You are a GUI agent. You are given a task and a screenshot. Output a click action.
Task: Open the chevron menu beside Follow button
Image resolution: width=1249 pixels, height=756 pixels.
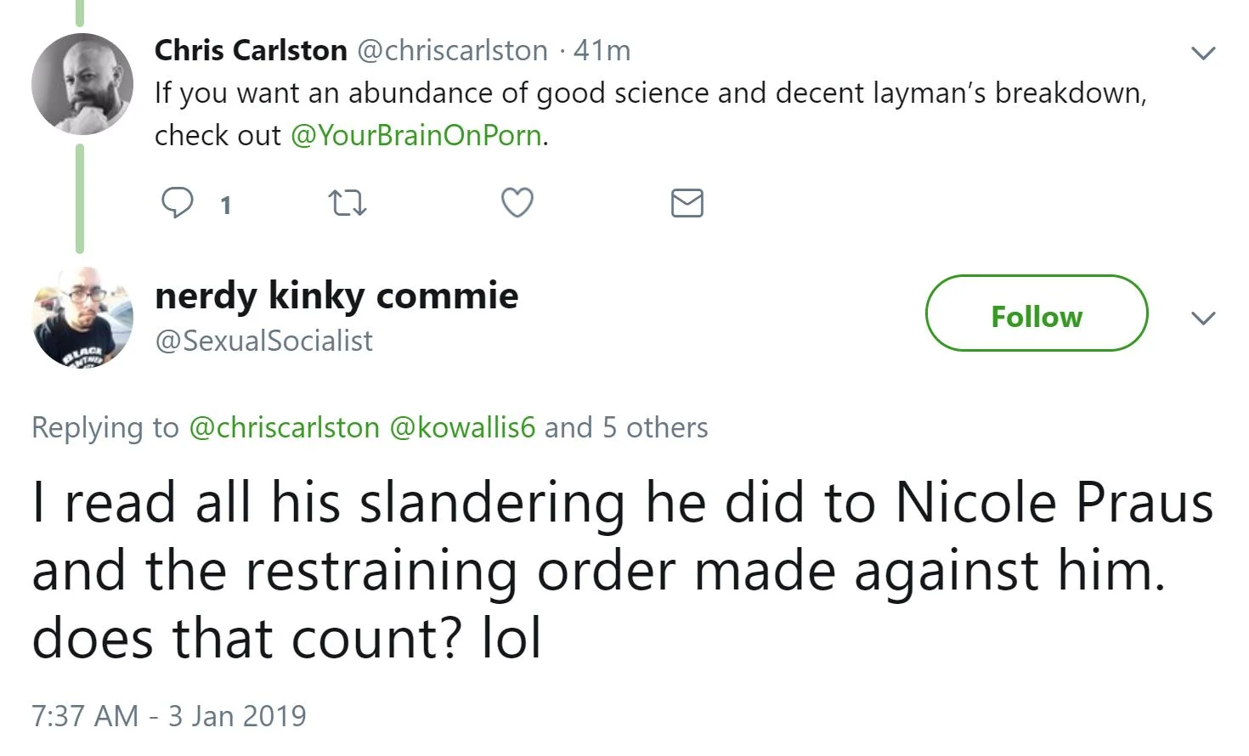[1203, 319]
